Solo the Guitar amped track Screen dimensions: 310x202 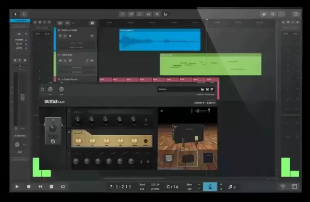point(65,36)
